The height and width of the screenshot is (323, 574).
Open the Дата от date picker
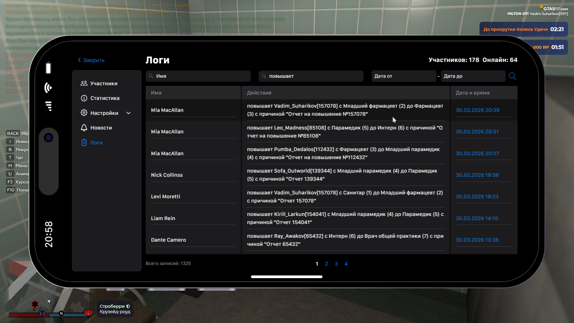coord(403,76)
